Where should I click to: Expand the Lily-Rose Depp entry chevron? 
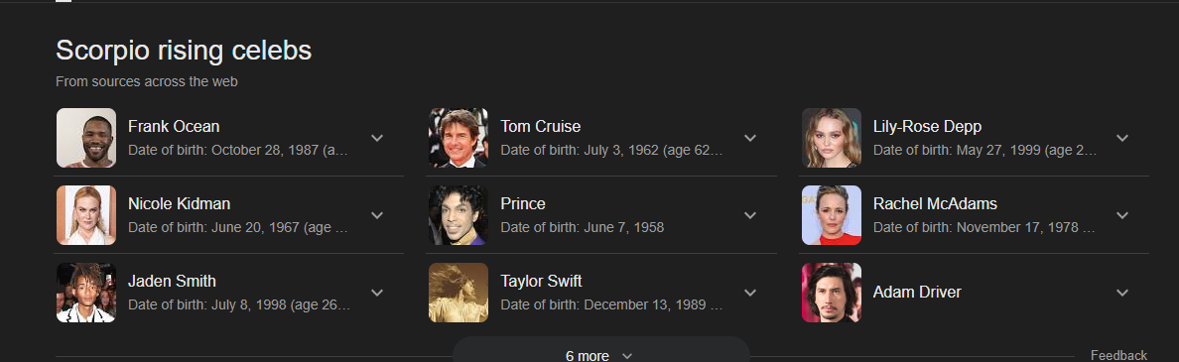(x=1122, y=138)
